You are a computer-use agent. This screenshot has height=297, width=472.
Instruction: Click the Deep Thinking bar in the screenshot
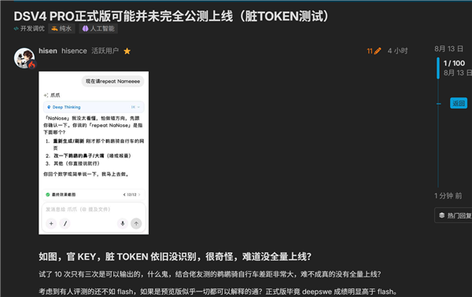coord(94,107)
